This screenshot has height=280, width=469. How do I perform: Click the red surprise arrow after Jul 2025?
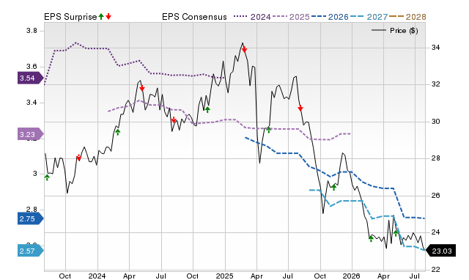300,108
